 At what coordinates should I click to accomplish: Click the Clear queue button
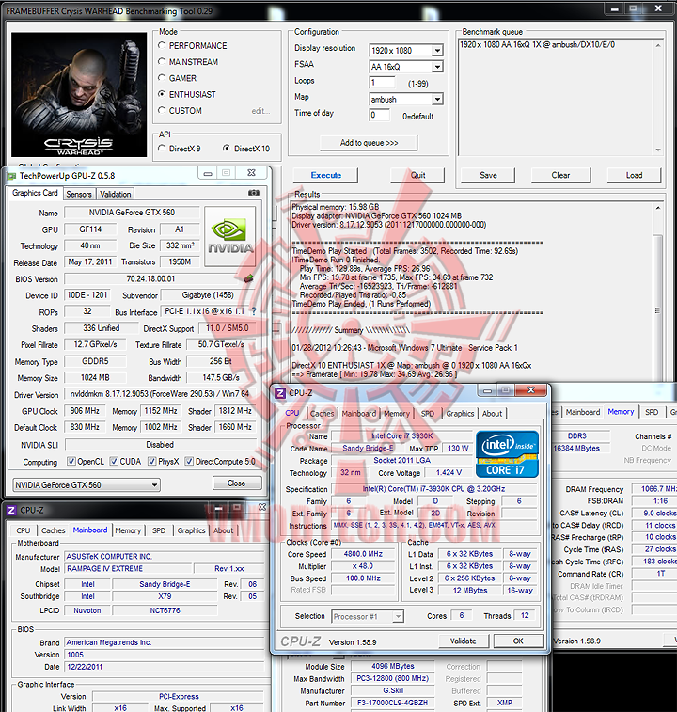click(560, 175)
